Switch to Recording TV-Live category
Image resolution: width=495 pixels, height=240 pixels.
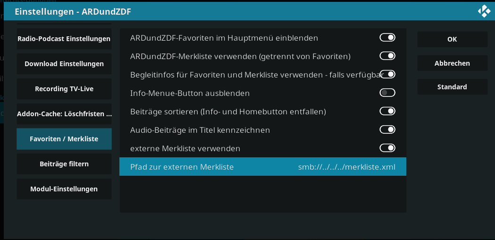pyautogui.click(x=64, y=89)
